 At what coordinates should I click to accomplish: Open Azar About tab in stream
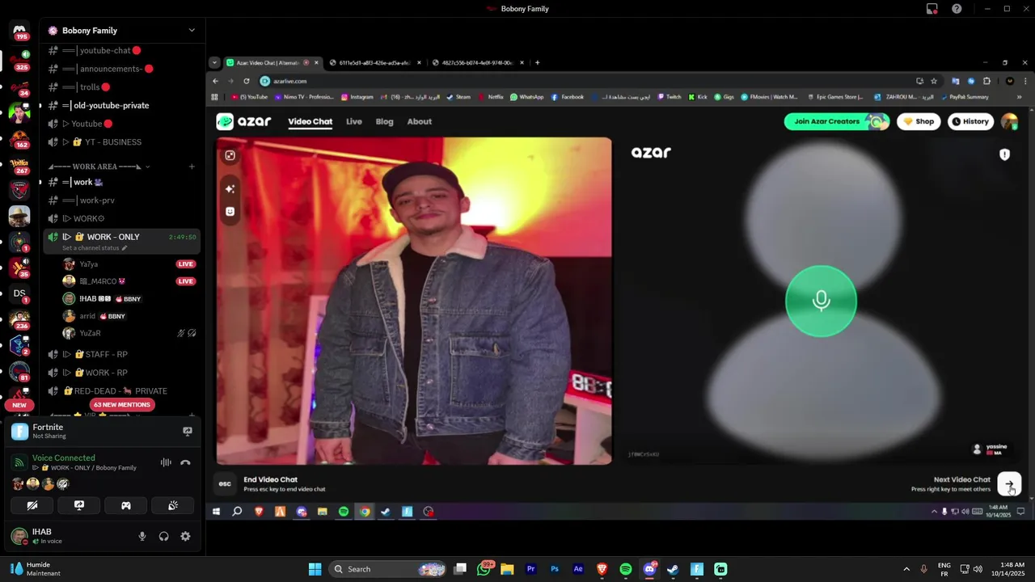tap(419, 121)
